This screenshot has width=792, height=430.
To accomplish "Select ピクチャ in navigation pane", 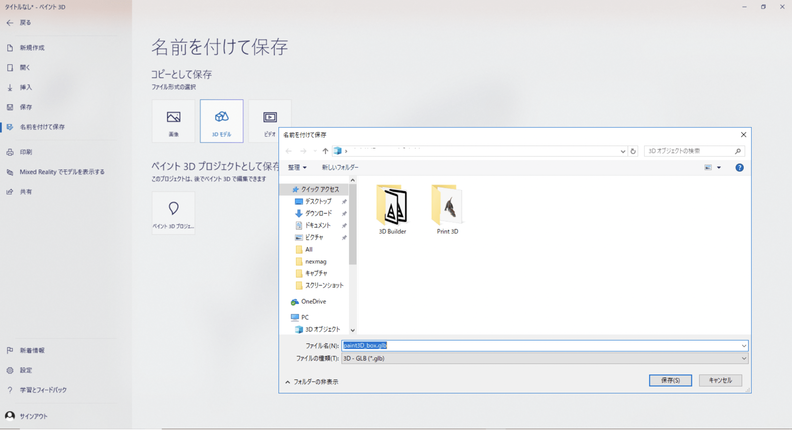I will (314, 237).
